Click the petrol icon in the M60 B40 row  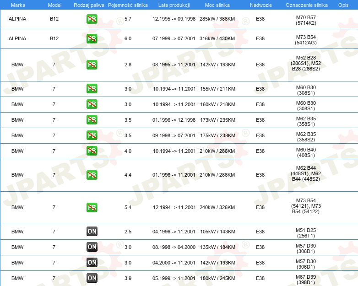click(x=92, y=151)
